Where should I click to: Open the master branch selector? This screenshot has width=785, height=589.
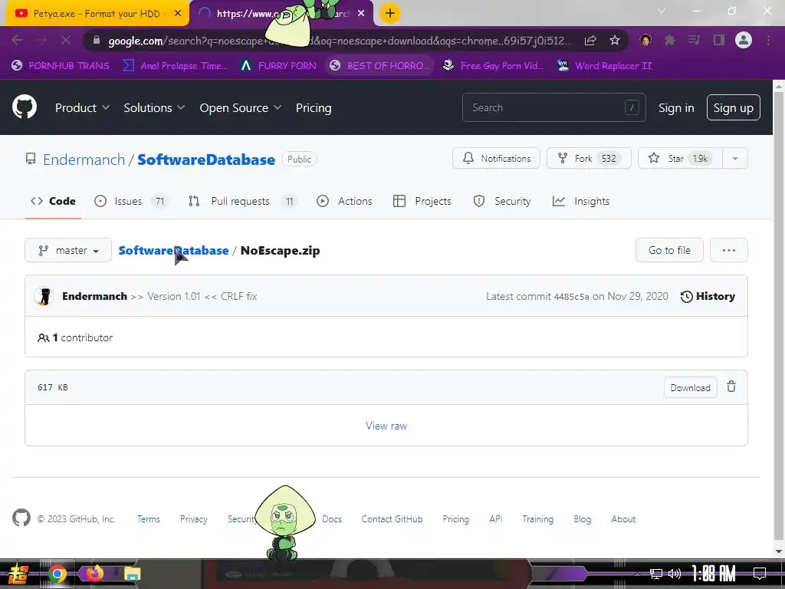click(x=68, y=250)
